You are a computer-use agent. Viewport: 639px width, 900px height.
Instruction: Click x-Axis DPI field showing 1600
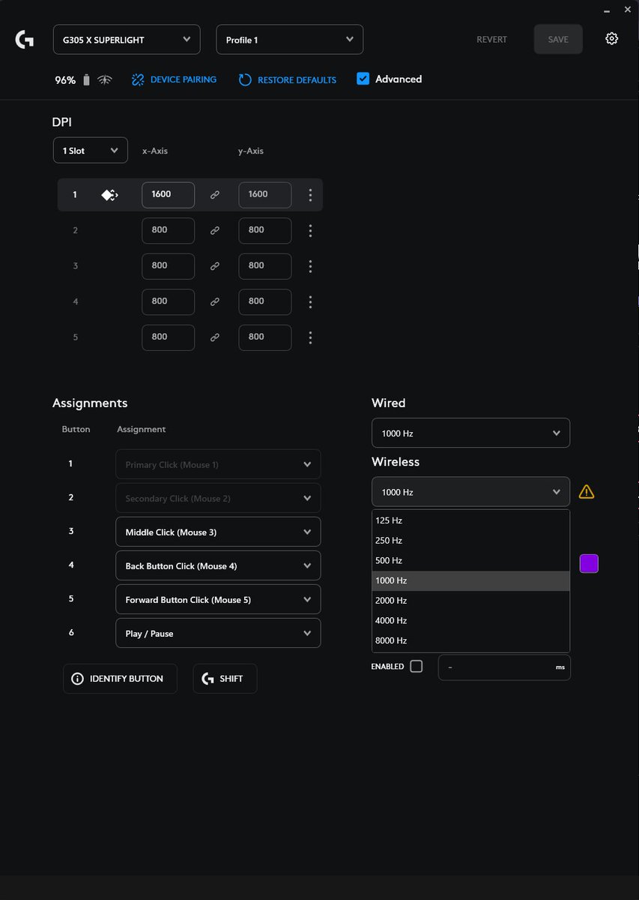click(x=168, y=195)
